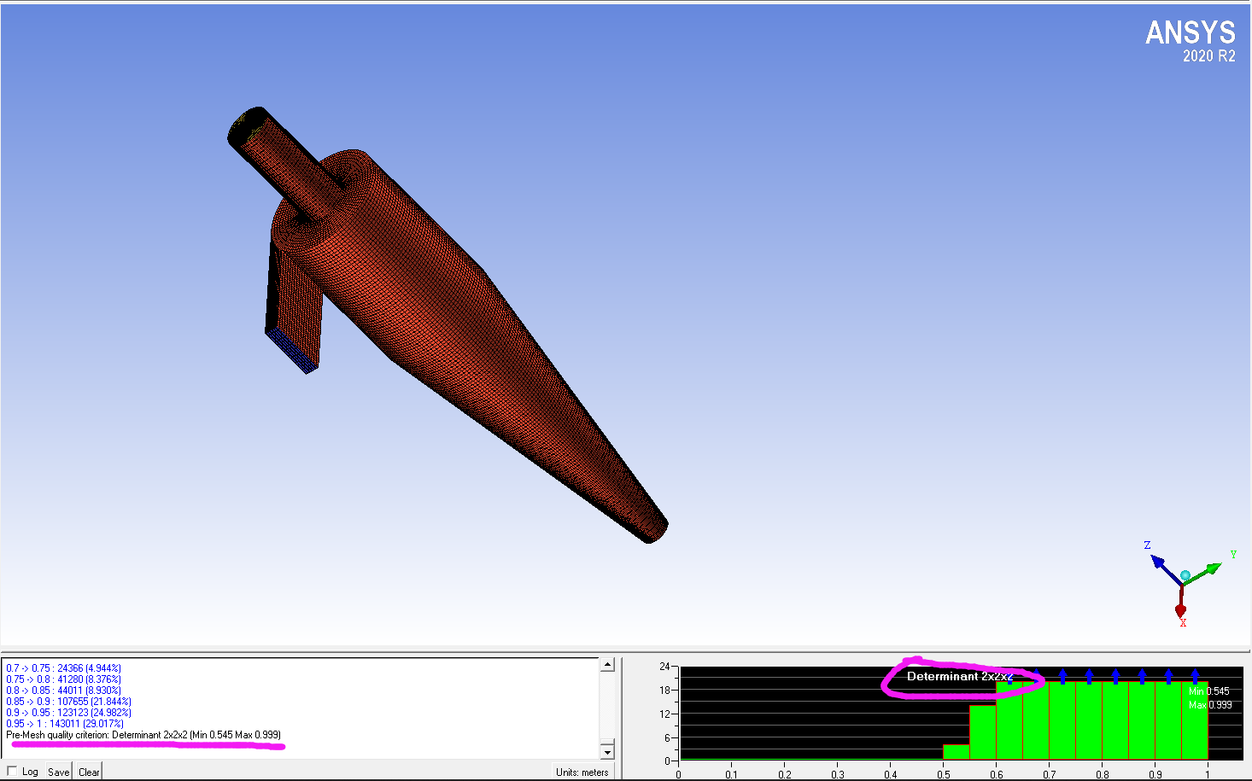1252x781 pixels.
Task: Click the blue arrow above the 0.7-0.75 bar
Action: click(x=1062, y=676)
